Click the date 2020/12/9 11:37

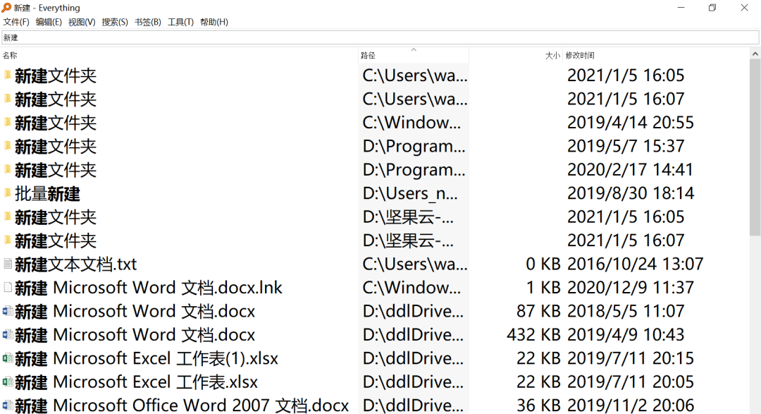coord(631,288)
